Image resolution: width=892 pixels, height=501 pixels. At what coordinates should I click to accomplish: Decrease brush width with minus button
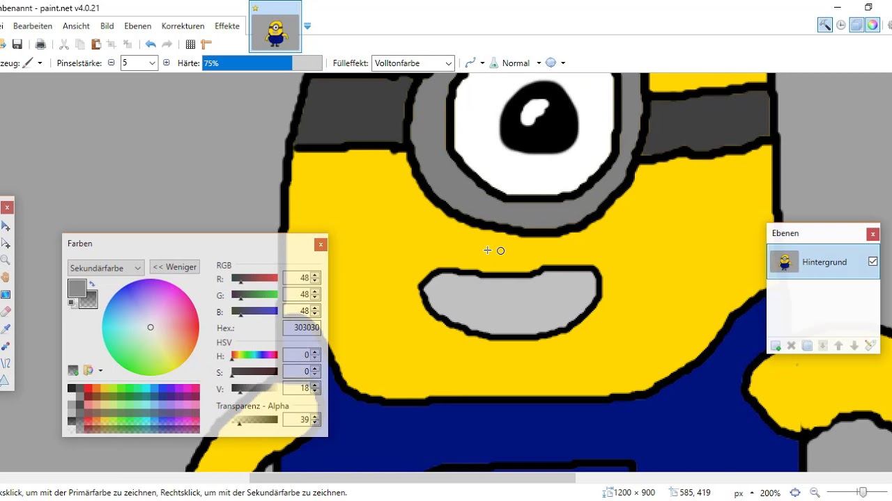pos(111,63)
